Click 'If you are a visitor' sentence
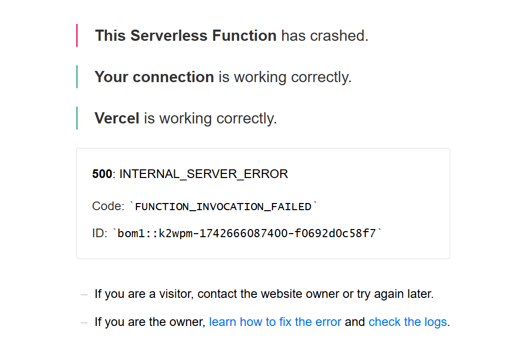The width and height of the screenshot is (528, 354). 264,294
